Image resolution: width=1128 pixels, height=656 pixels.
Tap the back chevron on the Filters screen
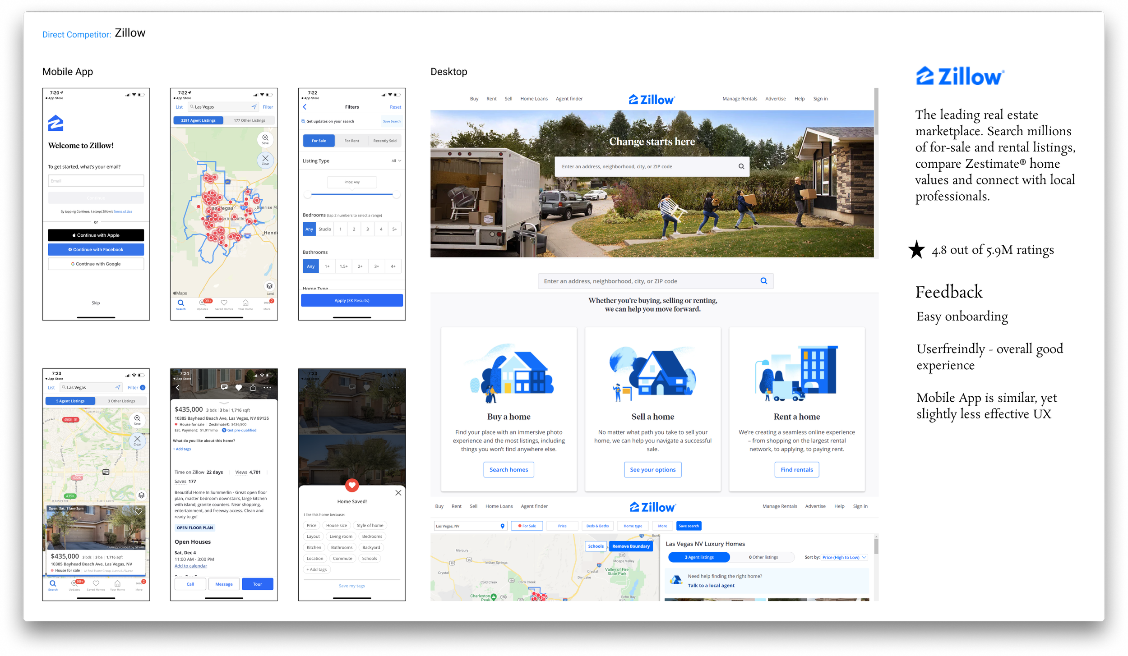(x=305, y=107)
